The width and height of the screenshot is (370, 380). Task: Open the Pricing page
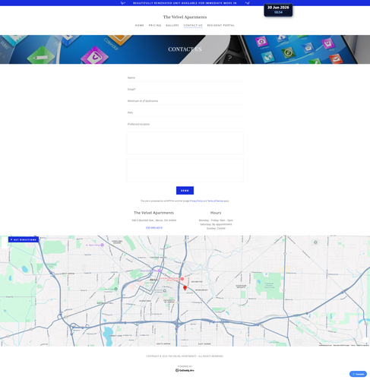(x=155, y=25)
